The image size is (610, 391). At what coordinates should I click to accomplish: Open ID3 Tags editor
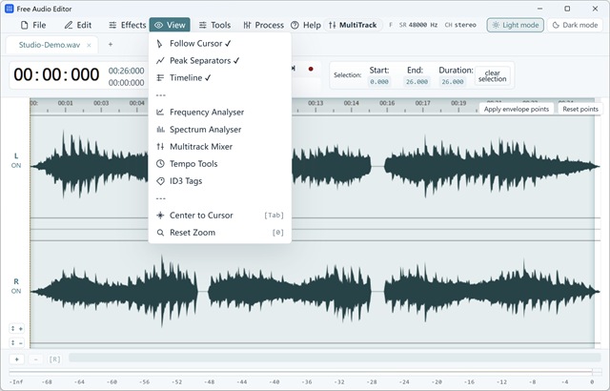(x=220, y=181)
